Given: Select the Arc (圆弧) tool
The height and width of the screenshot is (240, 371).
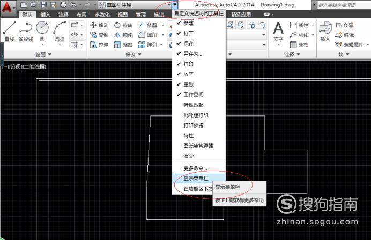Looking at the screenshot, I should (60, 33).
